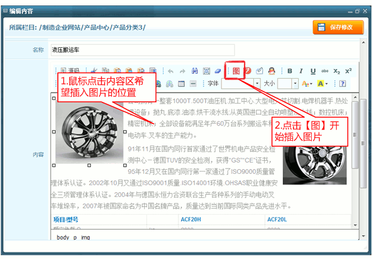The image size is (372, 259).
Task: Click the eraser remove format icon
Action: pos(218,71)
